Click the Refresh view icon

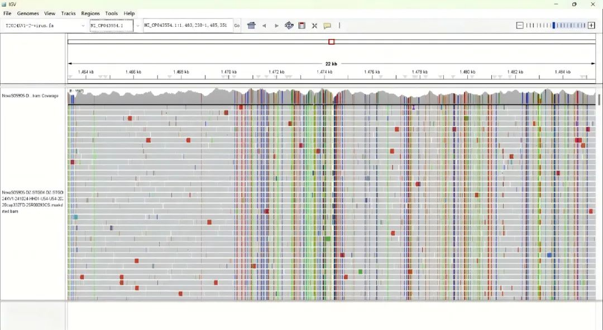(289, 26)
